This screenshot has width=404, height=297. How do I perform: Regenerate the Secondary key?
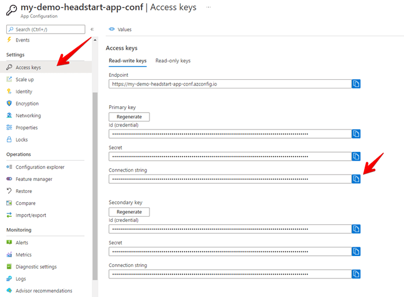(129, 212)
